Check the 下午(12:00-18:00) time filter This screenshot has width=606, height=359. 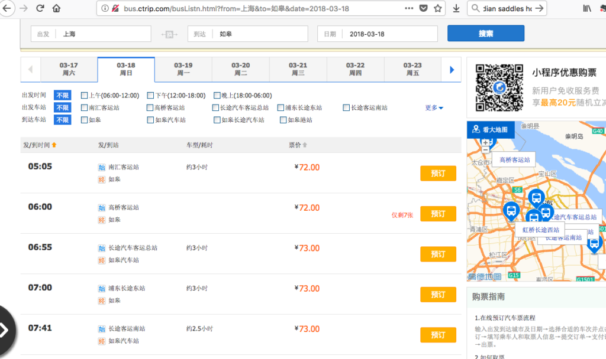pyautogui.click(x=150, y=95)
